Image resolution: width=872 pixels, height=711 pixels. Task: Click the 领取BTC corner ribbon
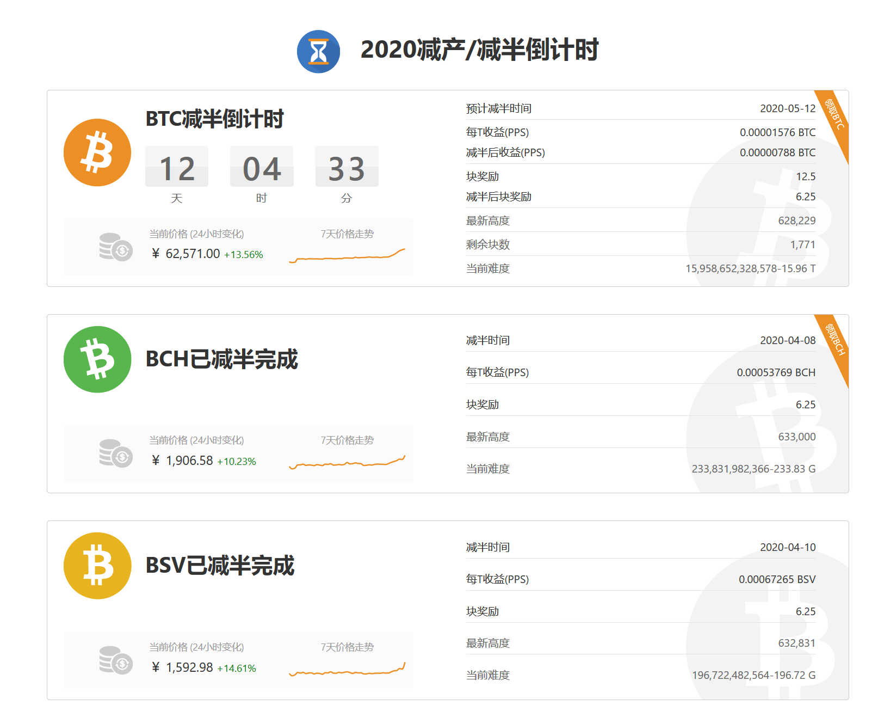click(x=833, y=116)
